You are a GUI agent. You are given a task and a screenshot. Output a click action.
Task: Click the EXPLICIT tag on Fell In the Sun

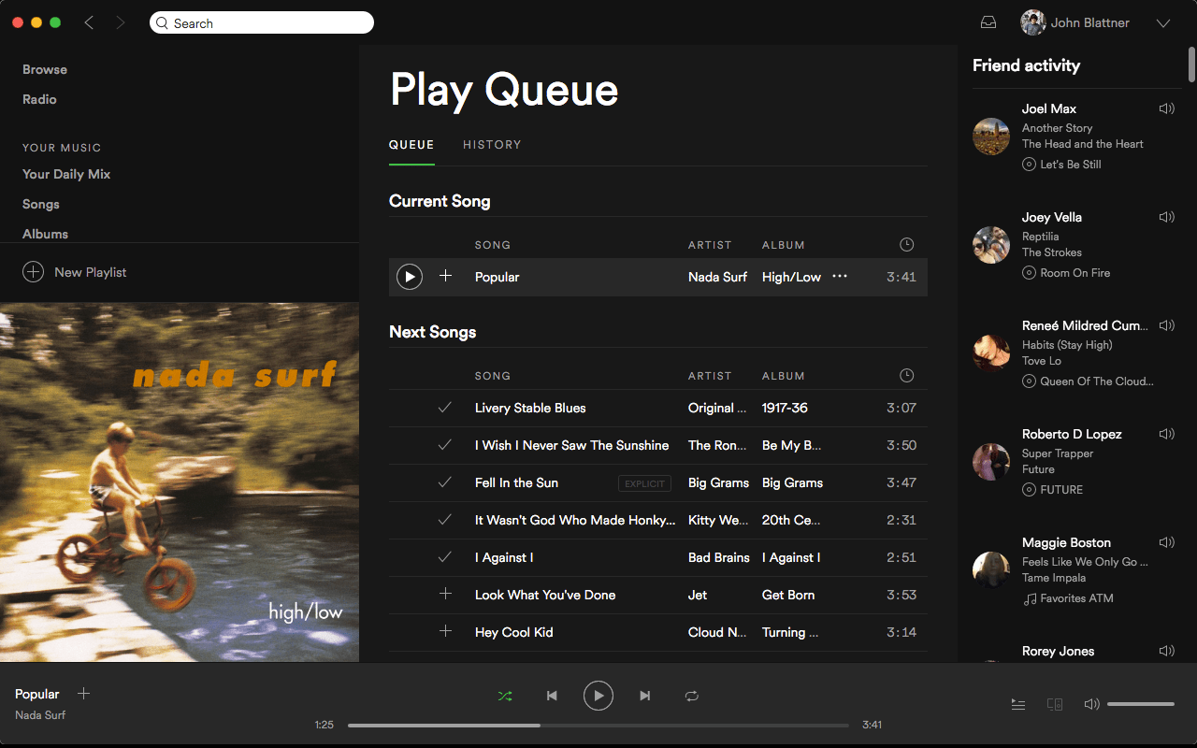tap(644, 483)
